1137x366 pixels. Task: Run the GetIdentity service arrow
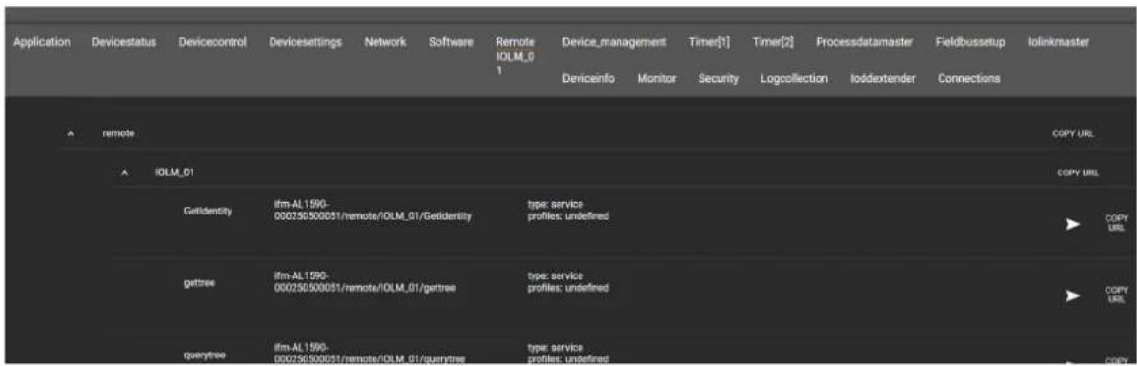[1073, 225]
